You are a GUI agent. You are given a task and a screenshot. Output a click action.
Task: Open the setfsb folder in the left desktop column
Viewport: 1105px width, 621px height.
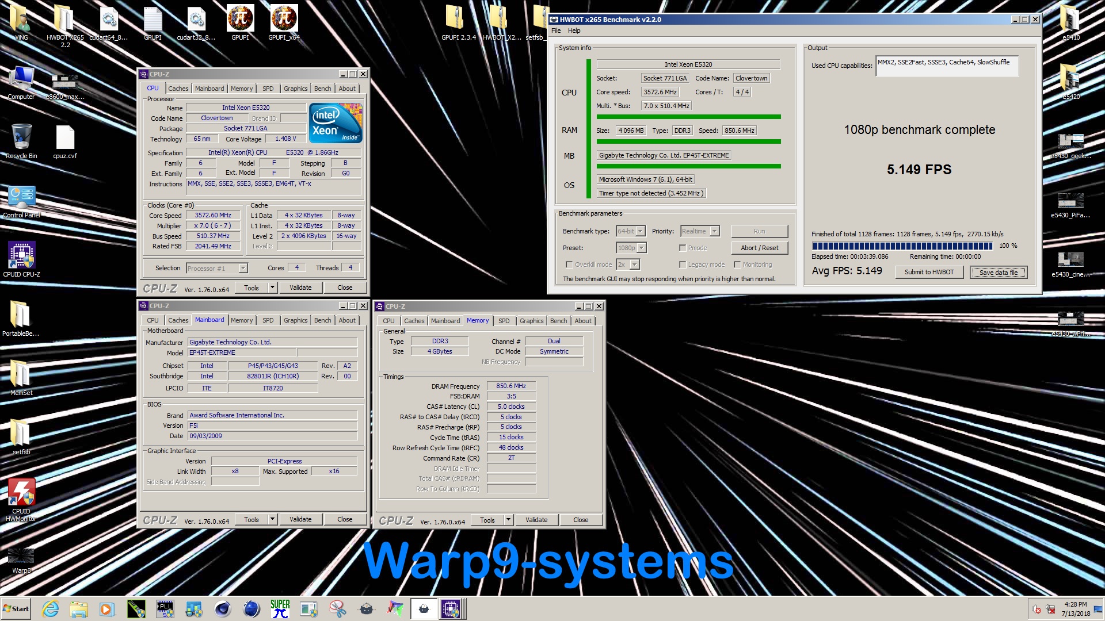[x=21, y=437]
